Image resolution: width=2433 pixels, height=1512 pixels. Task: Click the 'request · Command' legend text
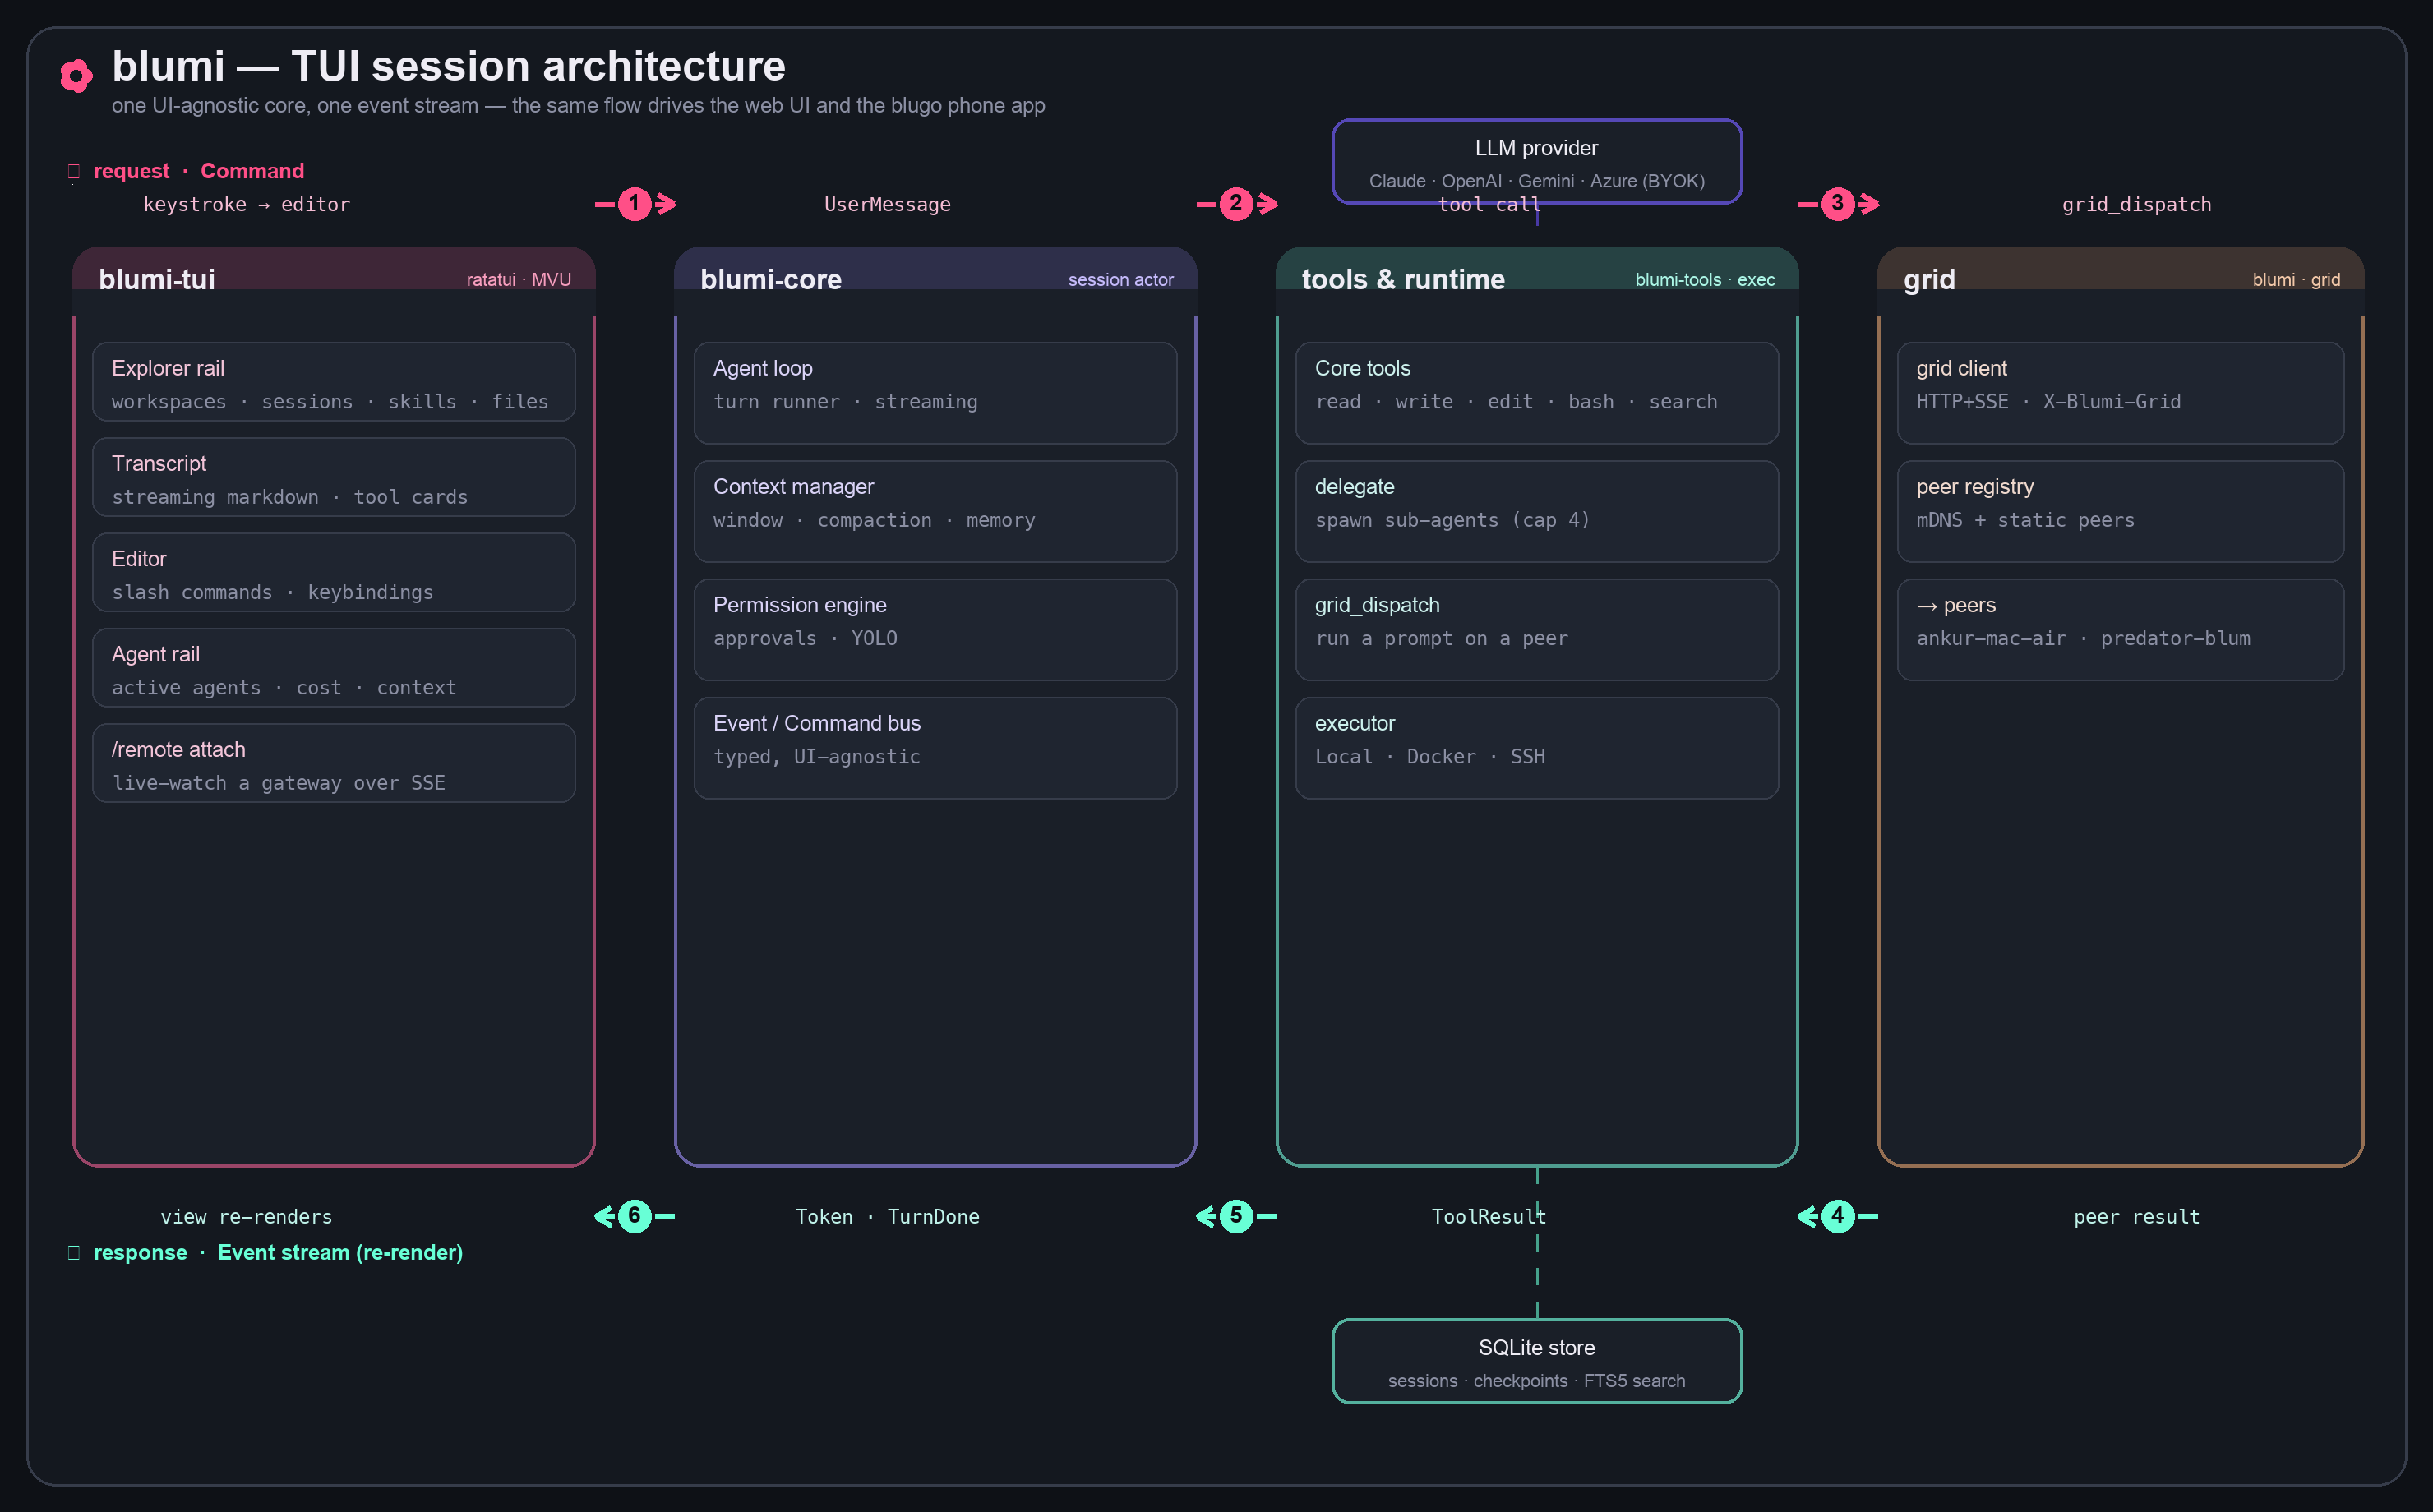pyautogui.click(x=199, y=171)
